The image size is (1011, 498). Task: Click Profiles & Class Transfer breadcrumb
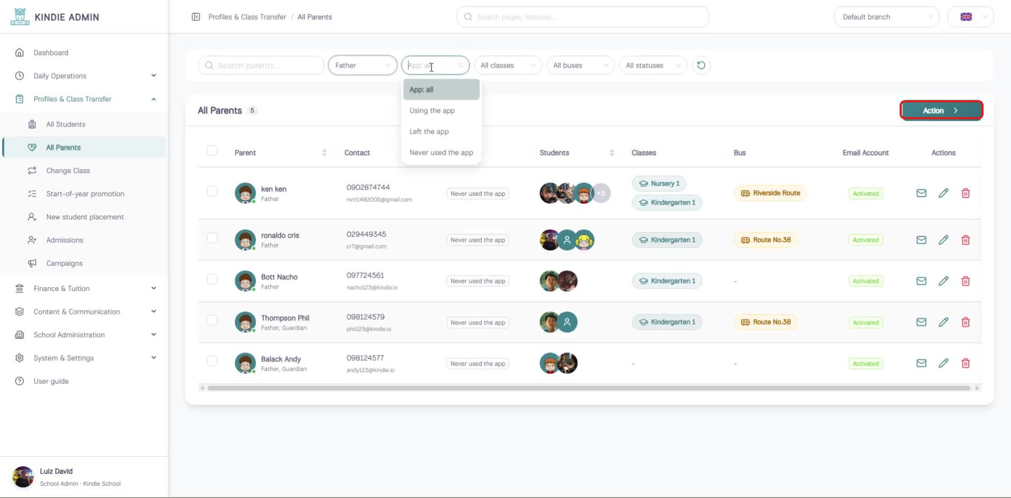247,17
